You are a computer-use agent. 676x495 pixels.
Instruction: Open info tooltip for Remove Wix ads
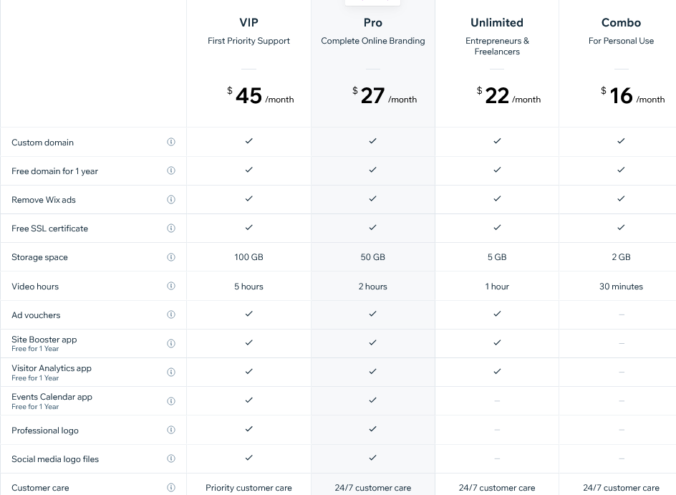[171, 200]
